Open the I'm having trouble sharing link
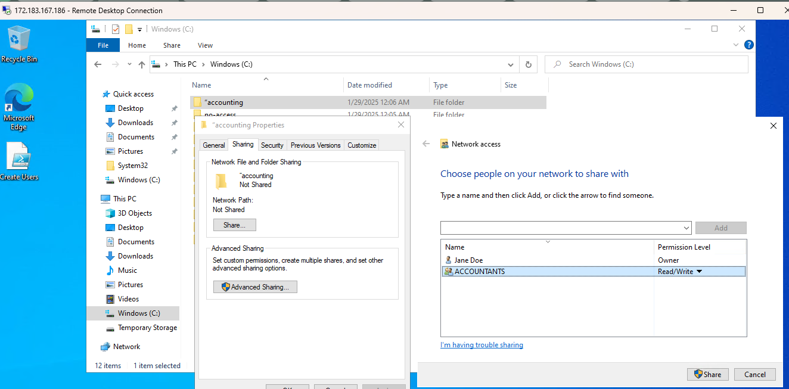789x389 pixels. pyautogui.click(x=482, y=345)
